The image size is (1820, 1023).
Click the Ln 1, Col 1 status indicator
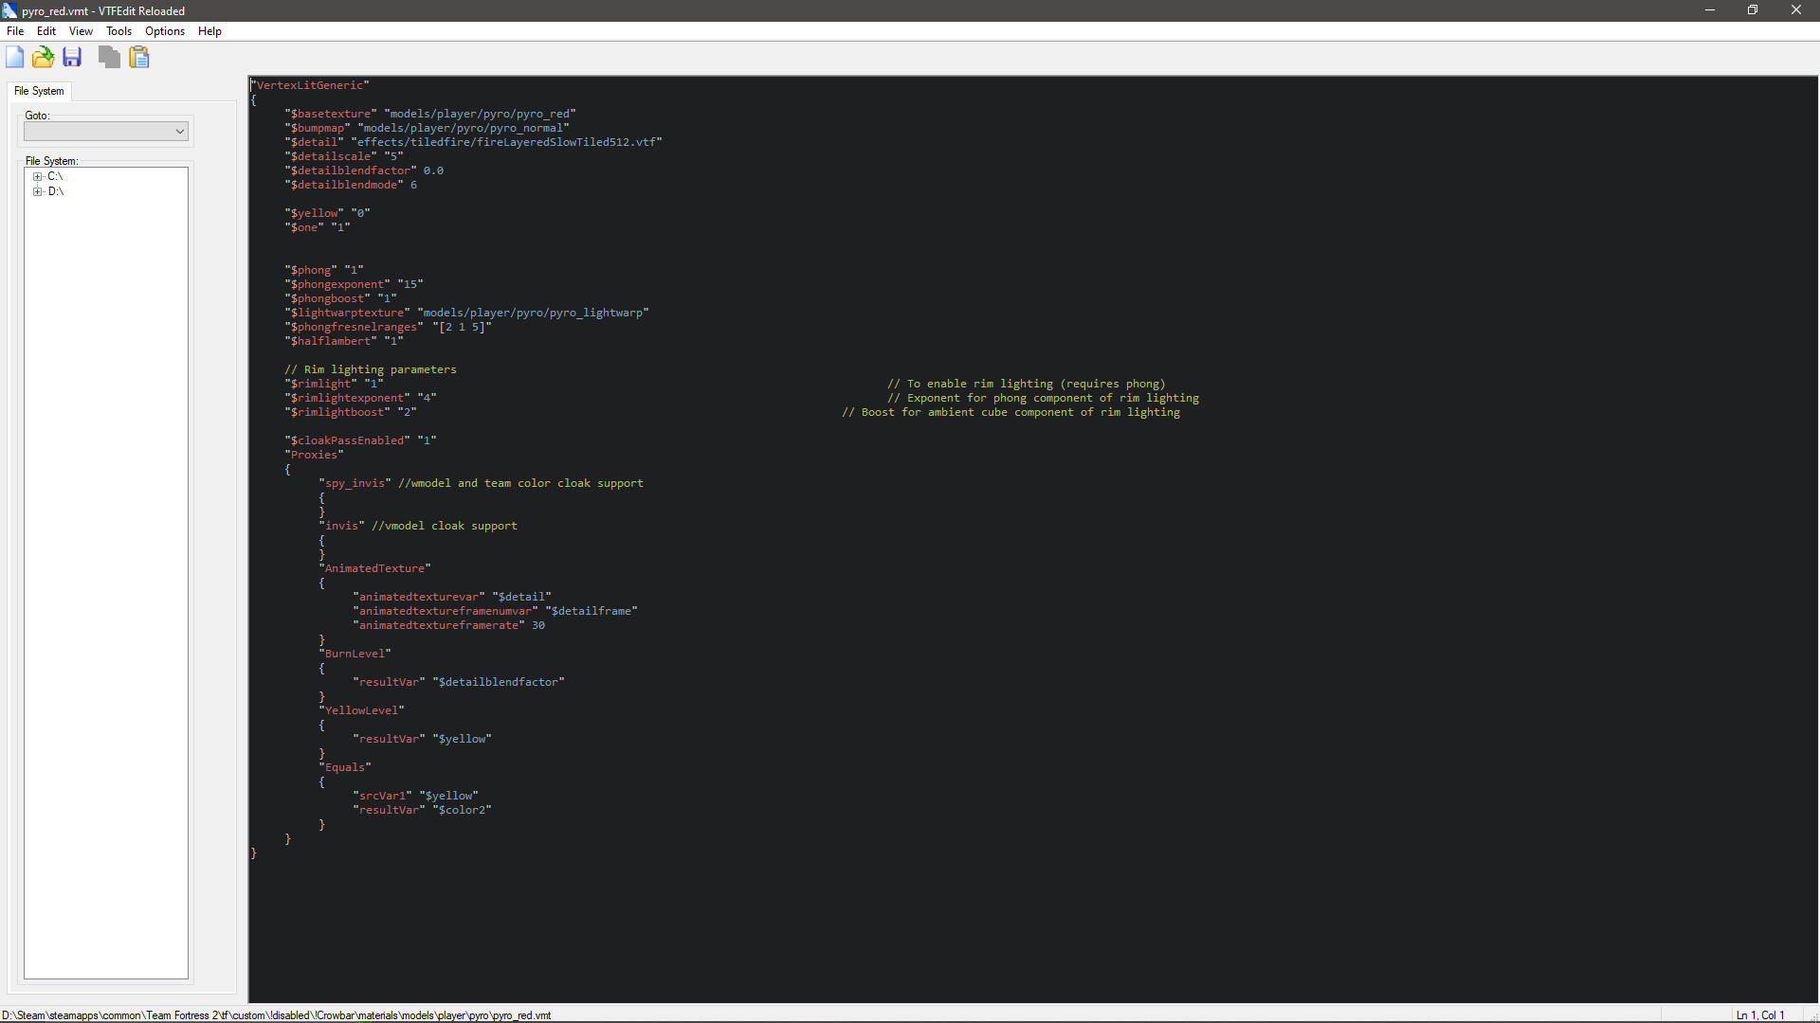(1761, 1014)
